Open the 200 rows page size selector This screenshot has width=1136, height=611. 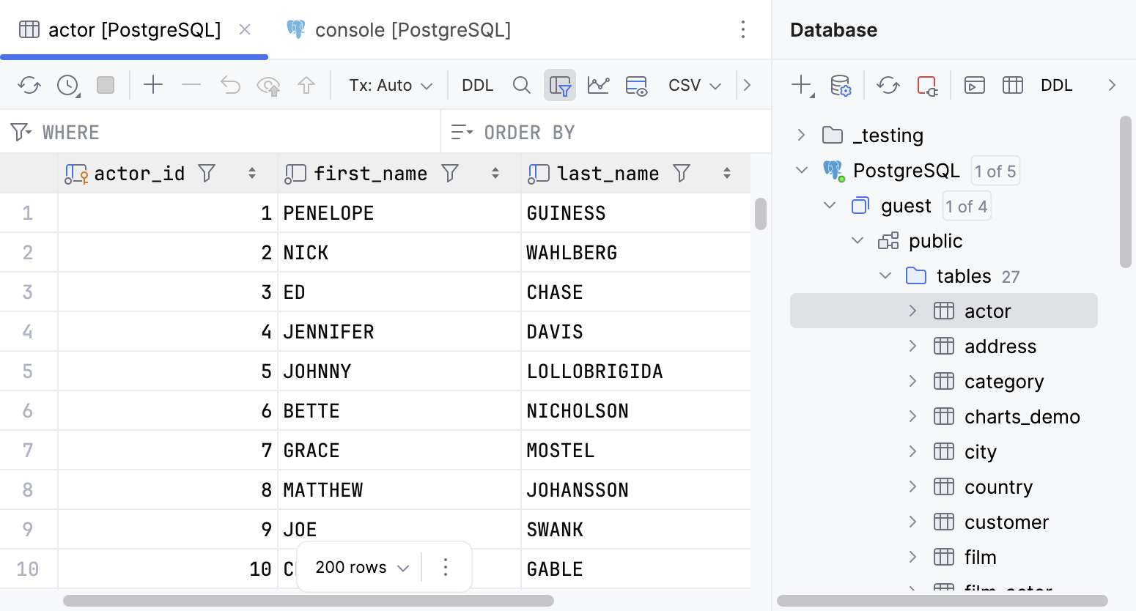pos(358,566)
